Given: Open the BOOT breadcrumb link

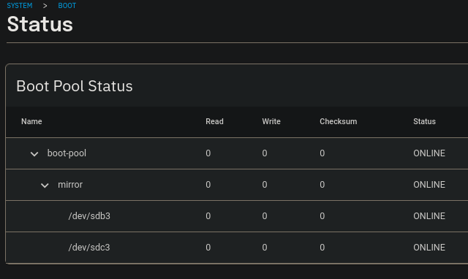Looking at the screenshot, I should (67, 6).
